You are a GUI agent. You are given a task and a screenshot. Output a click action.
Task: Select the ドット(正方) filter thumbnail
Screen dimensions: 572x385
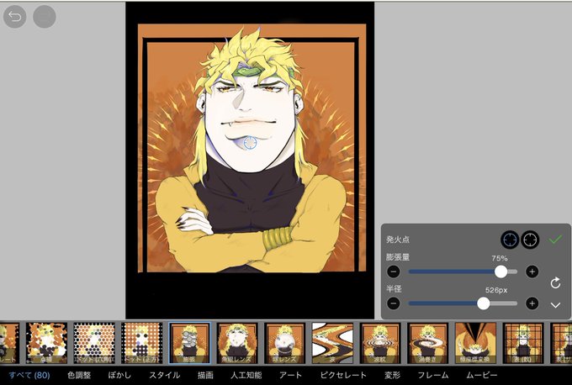[142, 343]
